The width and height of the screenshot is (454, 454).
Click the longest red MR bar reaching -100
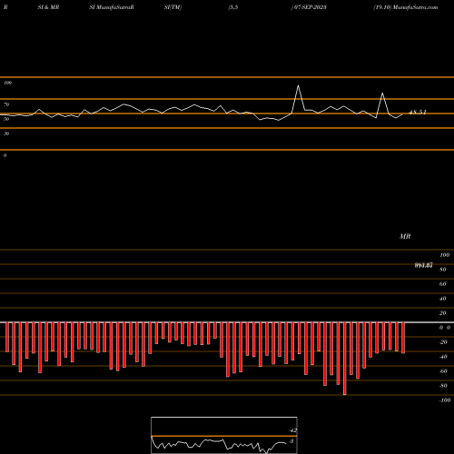tap(345, 359)
